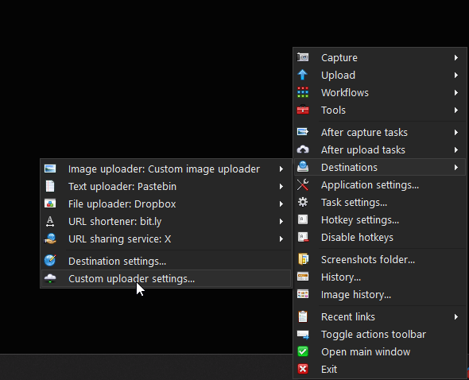Click the red X icon beside Exit
Viewport: 469px width, 380px height.
[x=303, y=369]
